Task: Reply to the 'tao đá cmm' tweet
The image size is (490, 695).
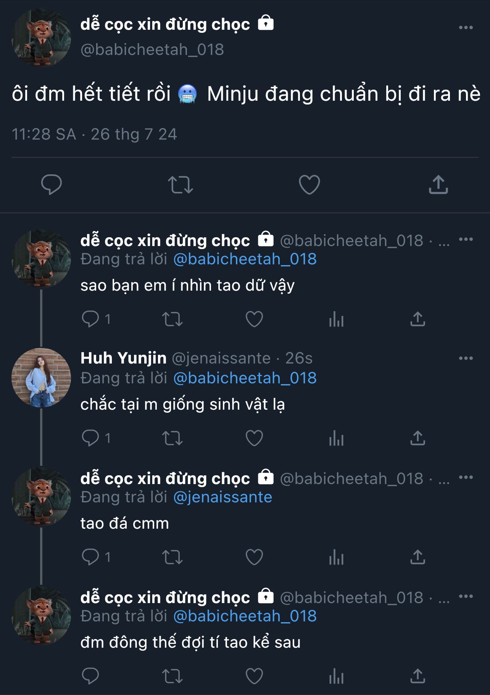Action: pos(90,557)
